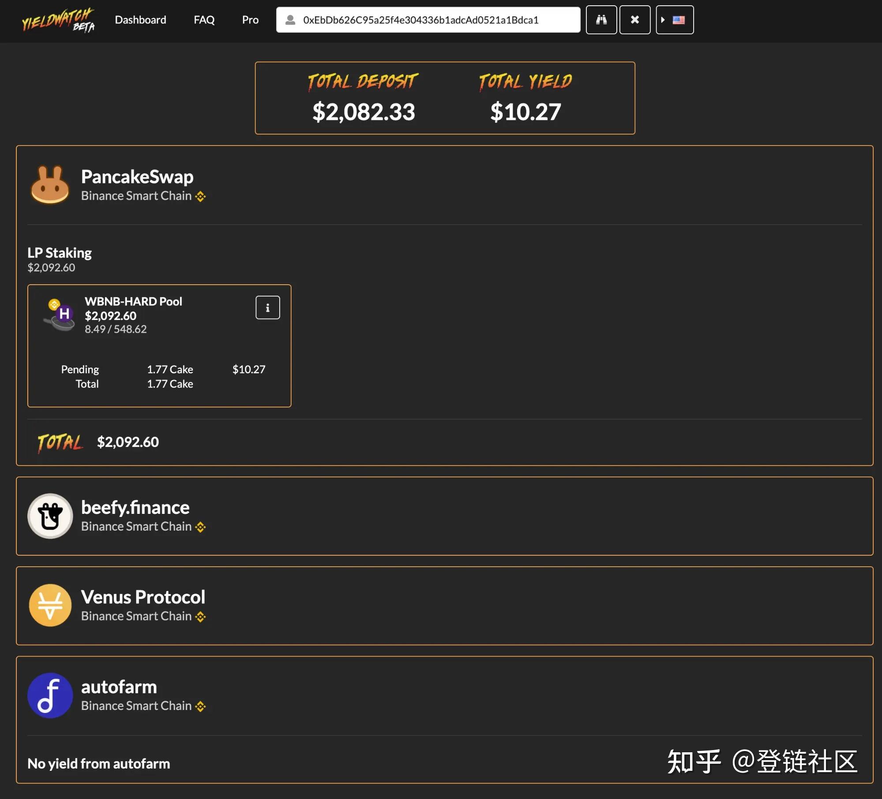This screenshot has width=882, height=799.
Task: Clear the wallet address with X button
Action: coord(635,20)
